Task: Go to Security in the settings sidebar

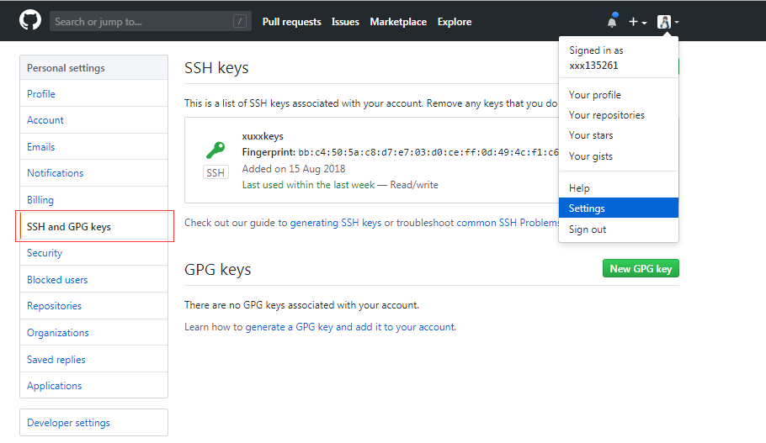Action: [45, 253]
